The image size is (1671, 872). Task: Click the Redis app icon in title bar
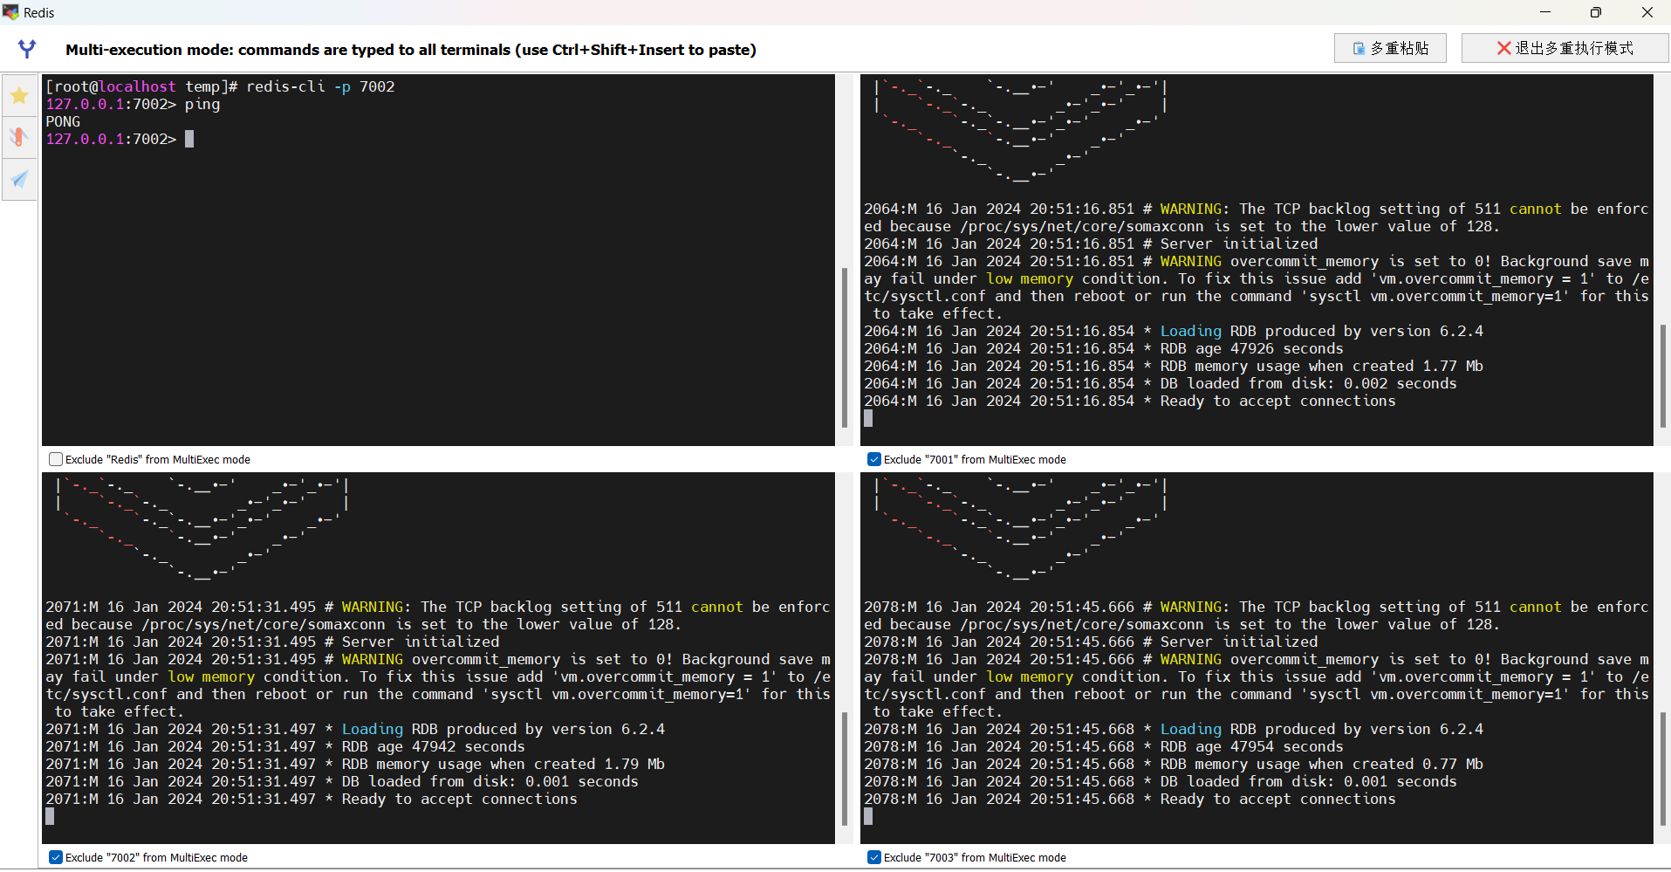pyautogui.click(x=10, y=12)
